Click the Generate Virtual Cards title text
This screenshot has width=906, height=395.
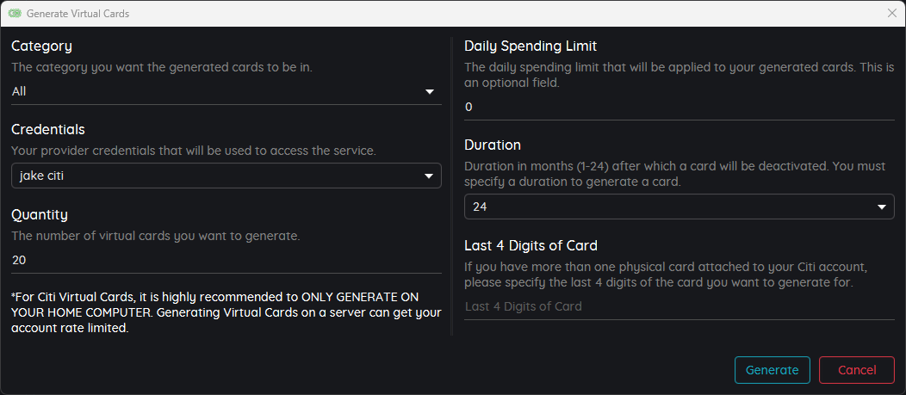[x=78, y=13]
